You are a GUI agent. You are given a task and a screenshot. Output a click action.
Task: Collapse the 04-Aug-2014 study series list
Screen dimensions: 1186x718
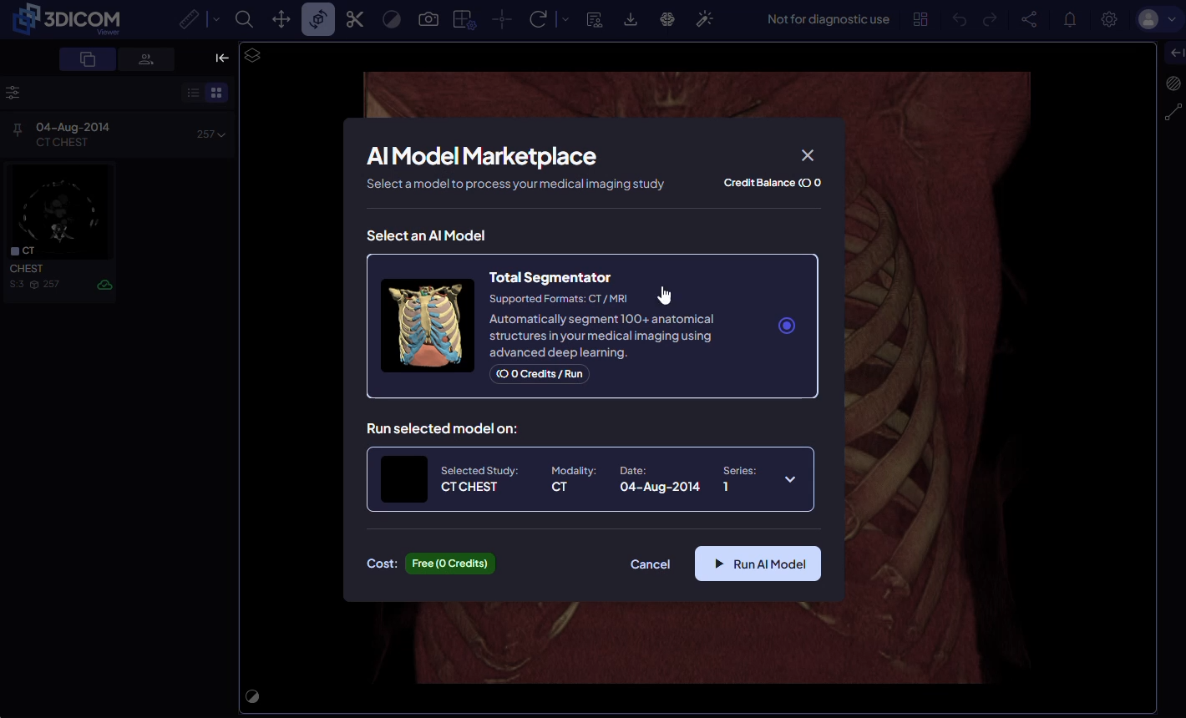[x=221, y=134]
